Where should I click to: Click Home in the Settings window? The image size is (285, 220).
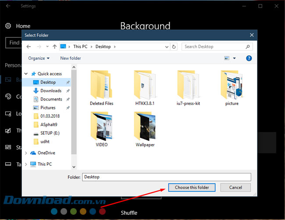[x=23, y=26]
